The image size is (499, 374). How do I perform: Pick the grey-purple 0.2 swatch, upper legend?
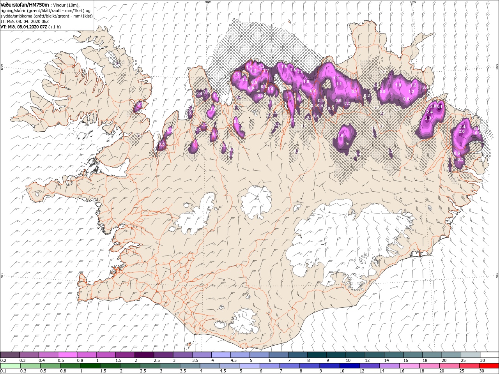(10, 355)
